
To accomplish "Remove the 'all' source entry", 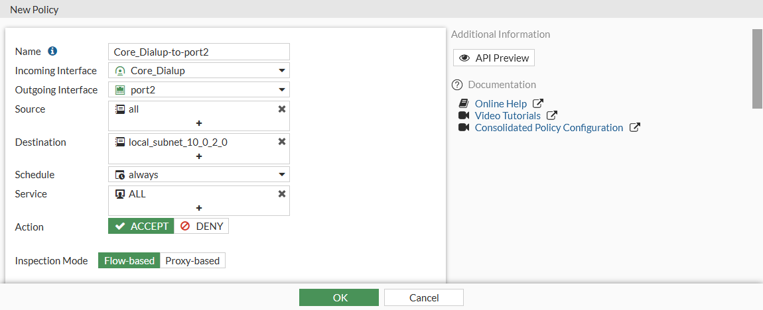I will click(282, 109).
